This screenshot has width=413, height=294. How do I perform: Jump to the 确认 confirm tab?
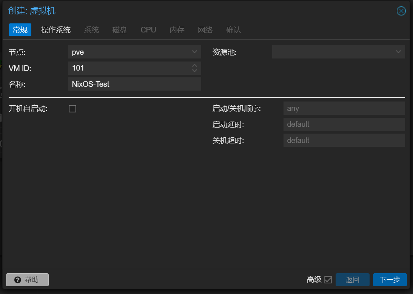pyautogui.click(x=233, y=30)
